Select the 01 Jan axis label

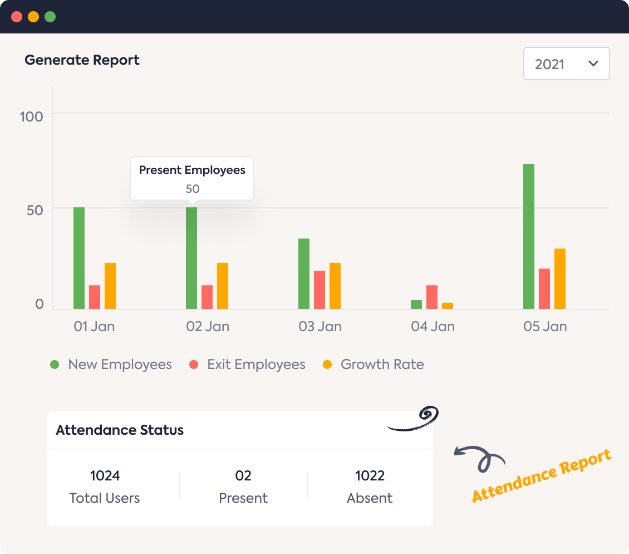(94, 327)
